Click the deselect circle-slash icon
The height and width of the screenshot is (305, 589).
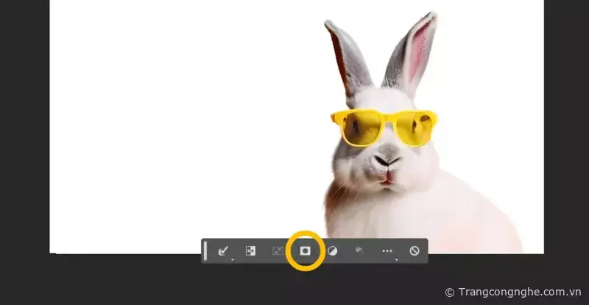[x=415, y=251]
